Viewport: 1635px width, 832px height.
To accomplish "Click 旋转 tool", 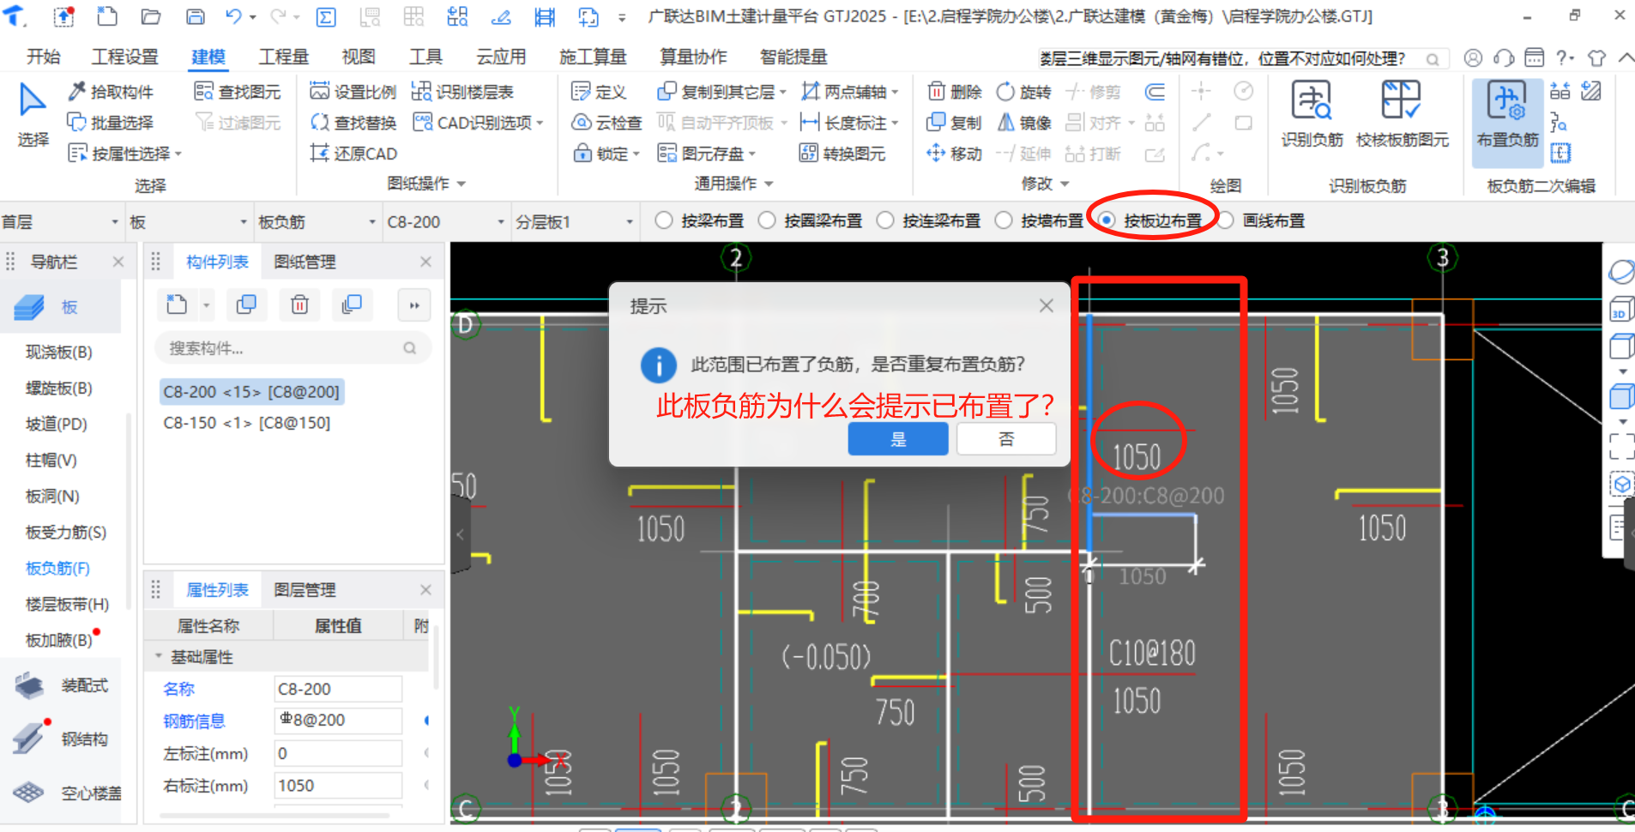I will coord(1024,92).
